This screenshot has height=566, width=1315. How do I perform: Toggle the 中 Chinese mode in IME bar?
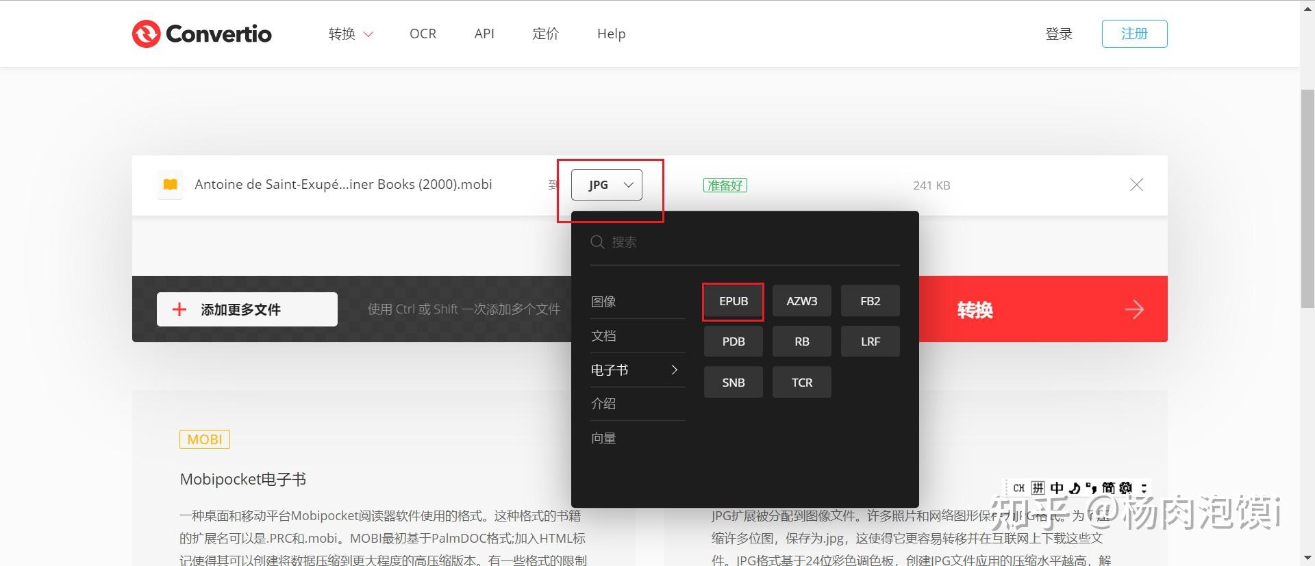click(1057, 488)
